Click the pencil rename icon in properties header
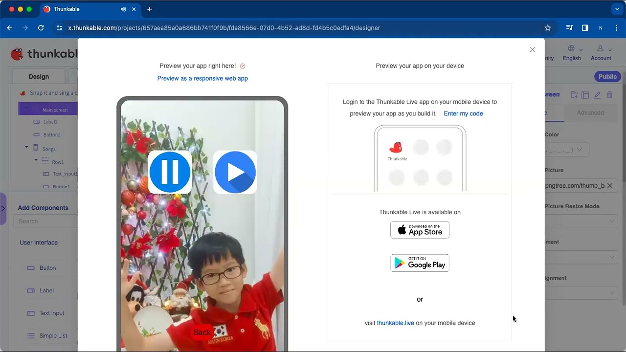Image resolution: width=626 pixels, height=352 pixels. (x=597, y=95)
